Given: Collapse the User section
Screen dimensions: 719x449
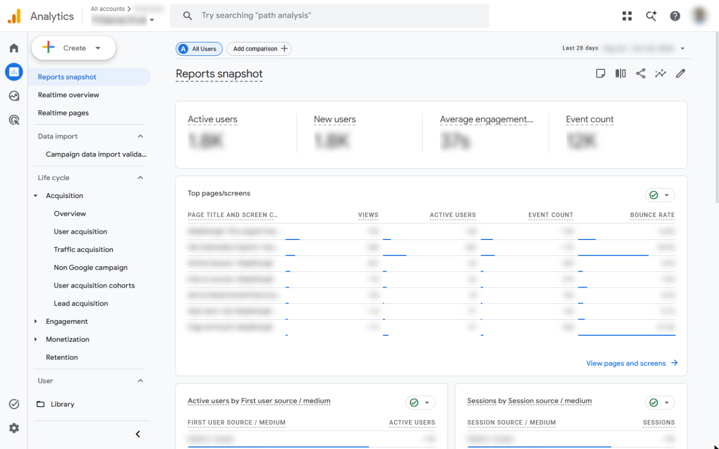Looking at the screenshot, I should pyautogui.click(x=140, y=381).
